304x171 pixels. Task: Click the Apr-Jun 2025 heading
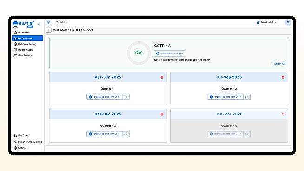tap(108, 77)
